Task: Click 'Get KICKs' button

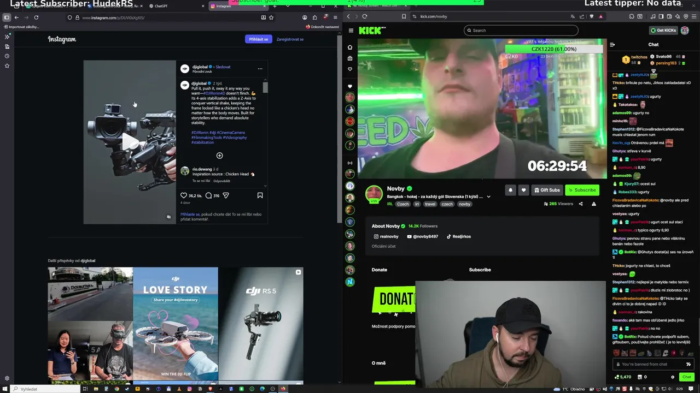Action: [663, 31]
